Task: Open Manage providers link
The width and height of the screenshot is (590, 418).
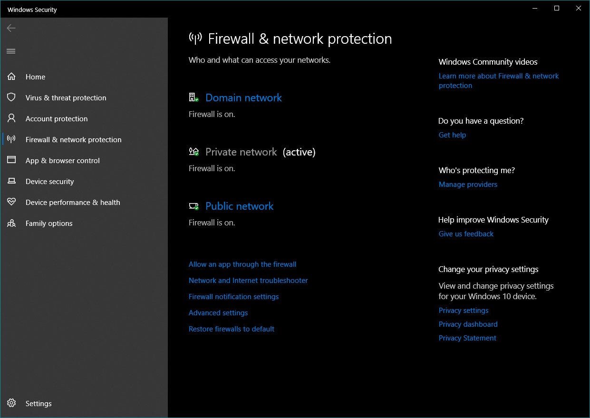Action: 468,185
